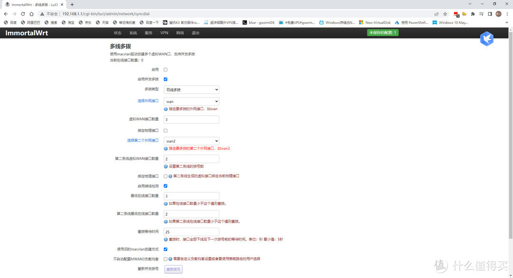The height and width of the screenshot is (278, 513).
Task: Open a new browser tab
Action: click(72, 4)
